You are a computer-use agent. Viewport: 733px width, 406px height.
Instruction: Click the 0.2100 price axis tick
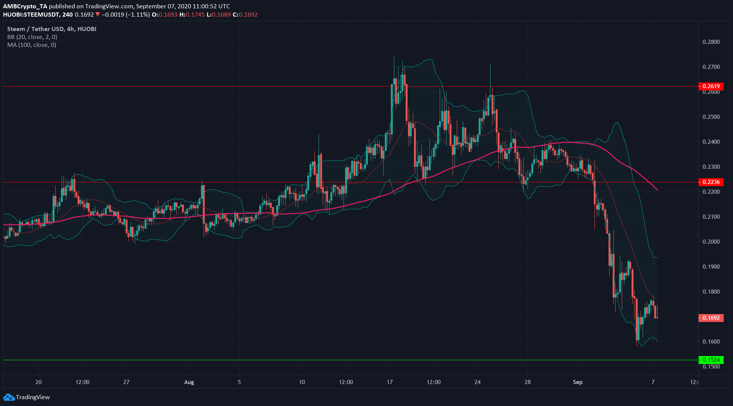click(x=711, y=217)
